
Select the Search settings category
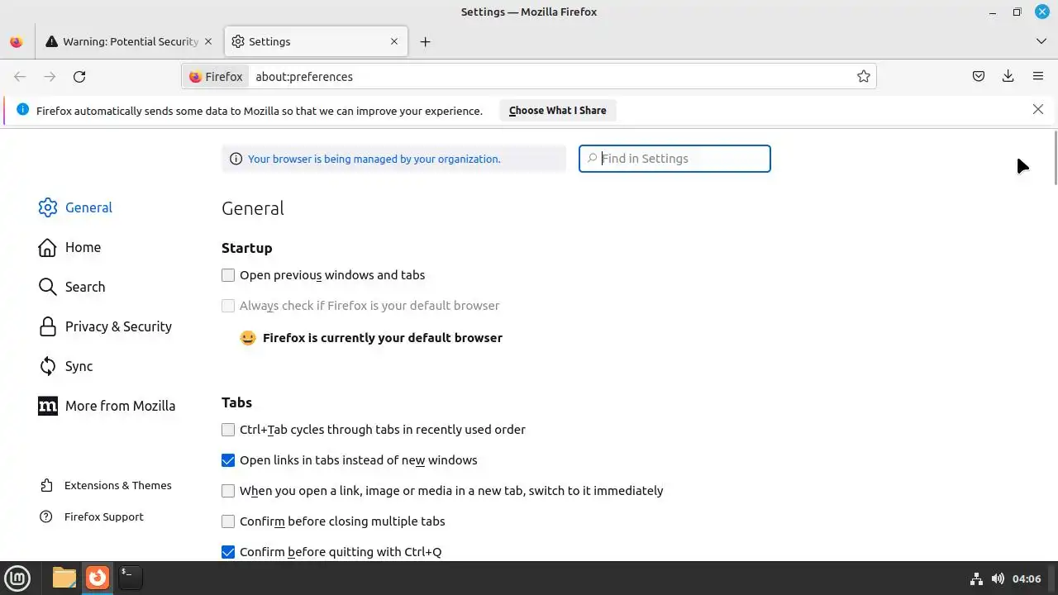[72, 287]
